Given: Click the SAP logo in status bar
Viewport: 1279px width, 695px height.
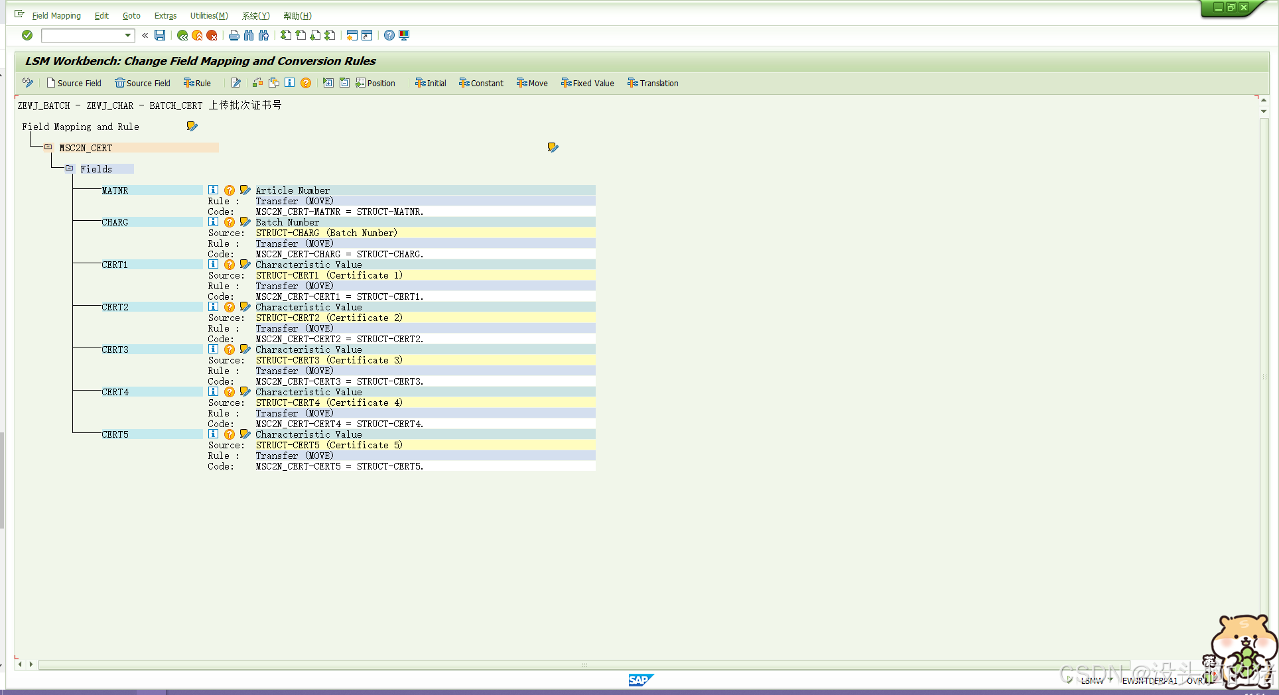Looking at the screenshot, I should coord(641,680).
